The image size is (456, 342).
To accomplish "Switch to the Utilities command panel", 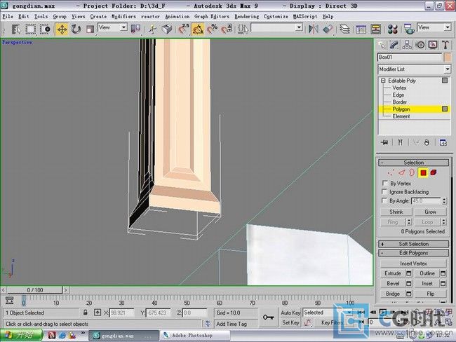I will pos(445,45).
